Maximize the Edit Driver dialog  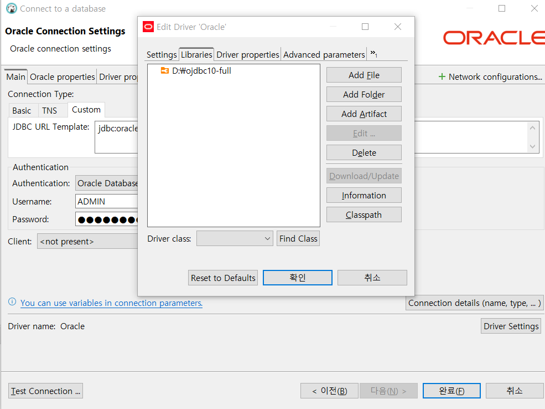tap(365, 27)
